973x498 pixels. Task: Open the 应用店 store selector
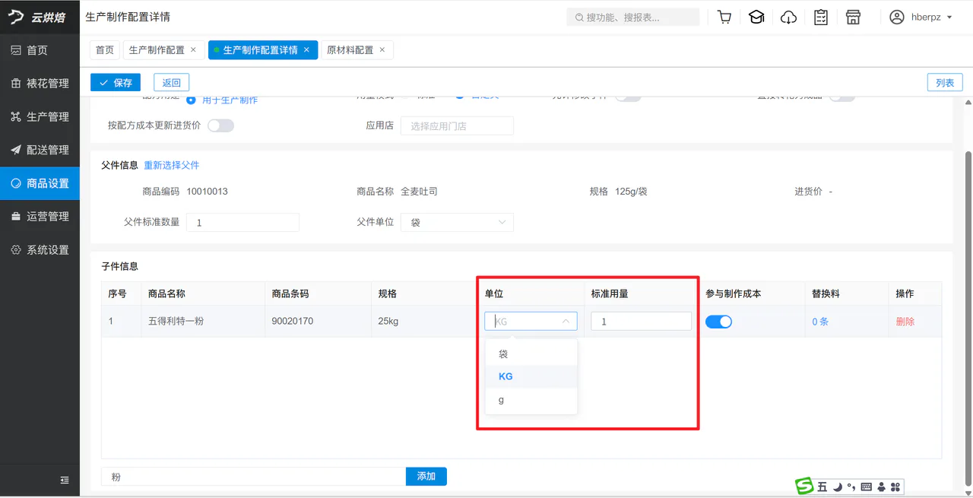coord(457,126)
